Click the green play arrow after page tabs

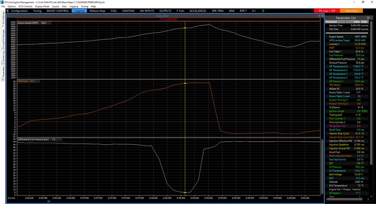[x=263, y=11]
